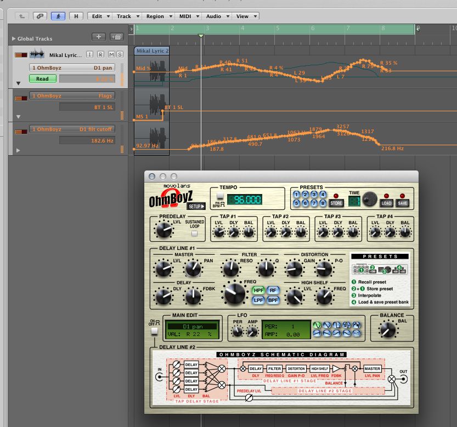The width and height of the screenshot is (457, 427).
Task: Open the Region menu
Action: 159,16
